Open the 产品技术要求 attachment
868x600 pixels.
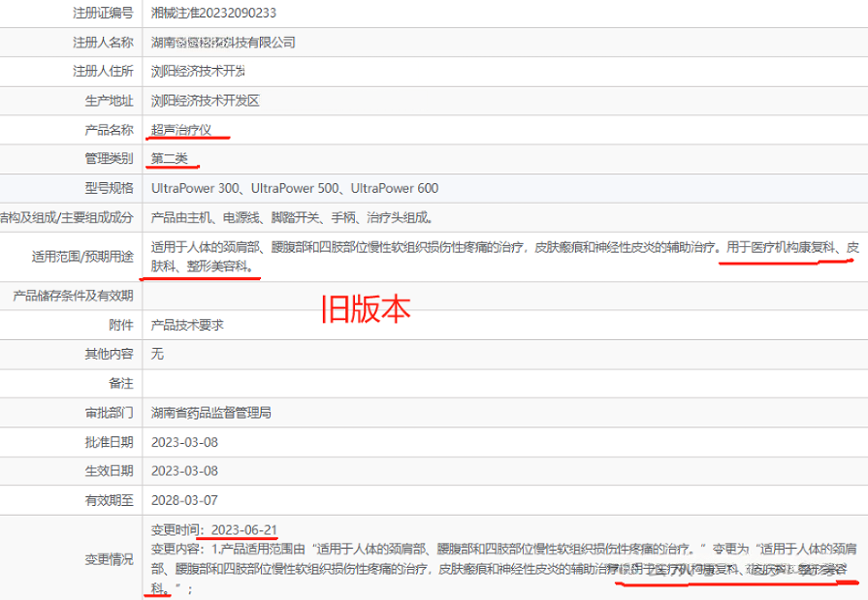tap(187, 326)
